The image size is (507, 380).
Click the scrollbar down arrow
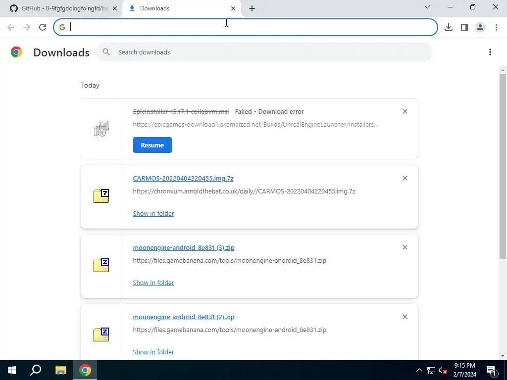click(x=503, y=356)
